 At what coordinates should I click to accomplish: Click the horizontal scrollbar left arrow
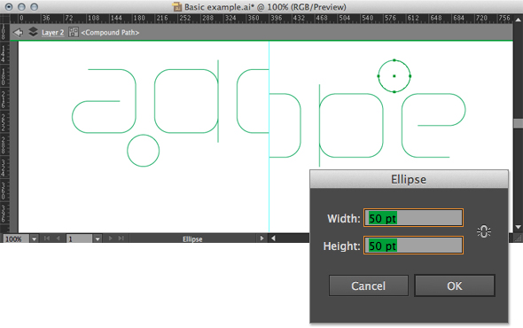tap(273, 238)
